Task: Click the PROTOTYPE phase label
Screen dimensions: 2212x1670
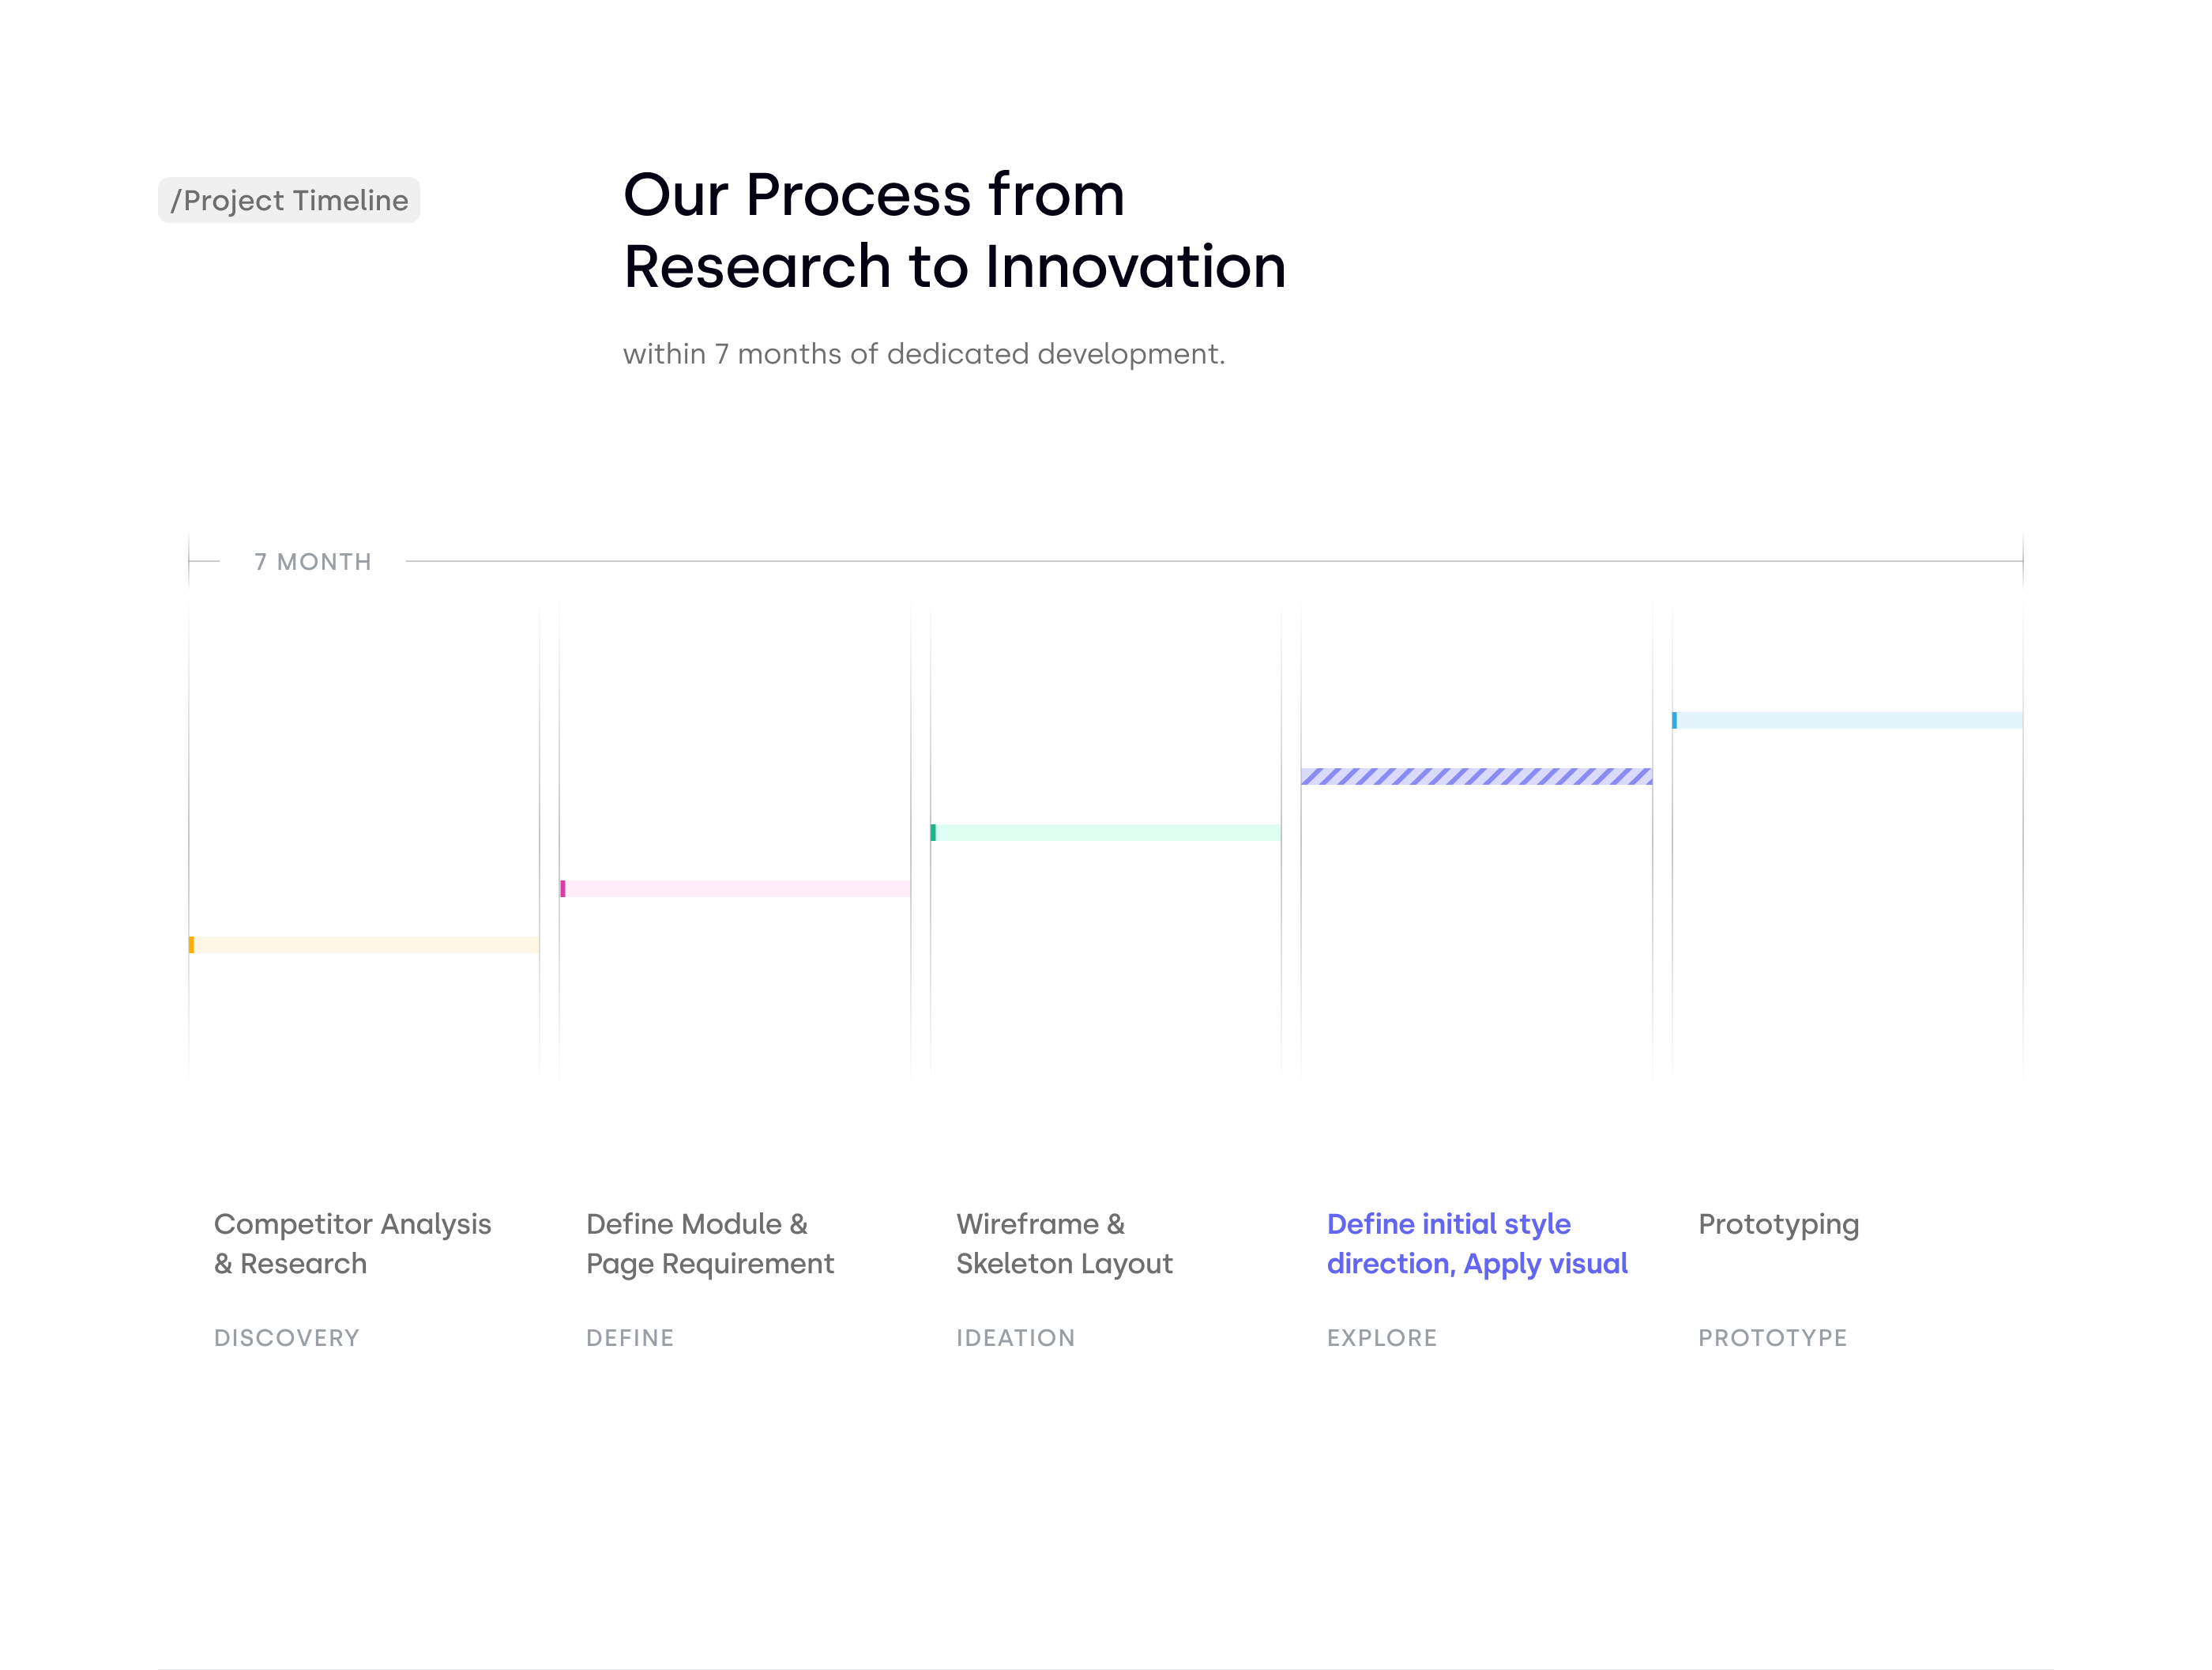Action: coord(1770,1339)
